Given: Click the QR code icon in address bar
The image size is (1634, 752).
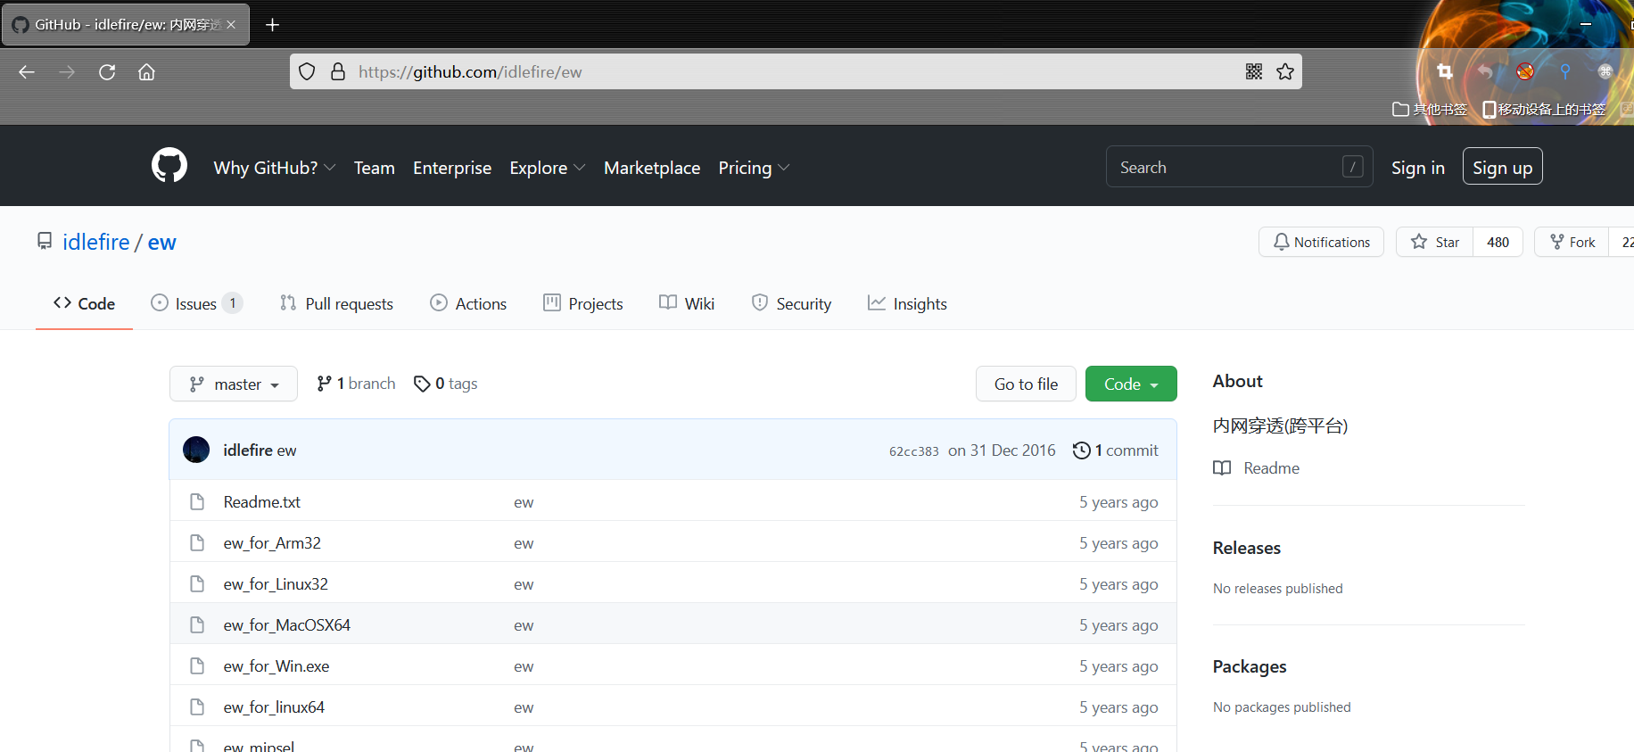Looking at the screenshot, I should (x=1254, y=71).
